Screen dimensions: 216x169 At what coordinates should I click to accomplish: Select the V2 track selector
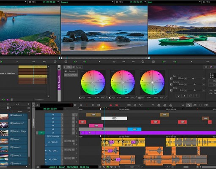53,129
